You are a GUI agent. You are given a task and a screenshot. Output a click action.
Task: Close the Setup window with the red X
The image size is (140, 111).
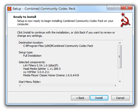tap(127, 8)
